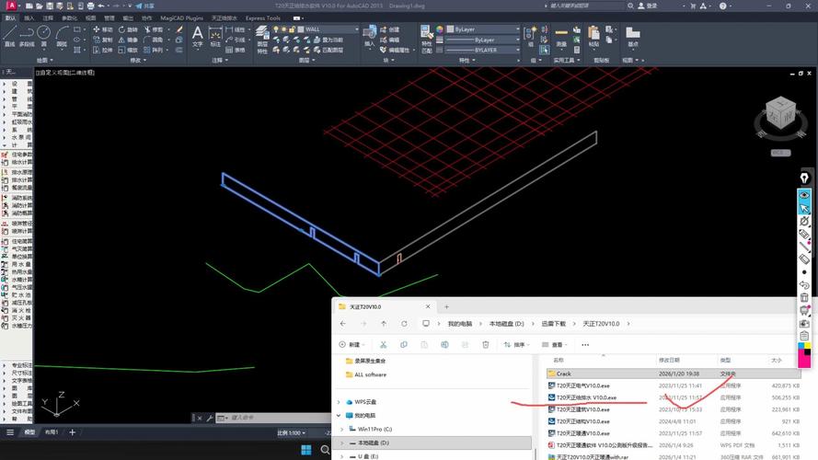Open the Annotate (注释) ribbon tab
This screenshot has width=818, height=460.
(x=48, y=17)
